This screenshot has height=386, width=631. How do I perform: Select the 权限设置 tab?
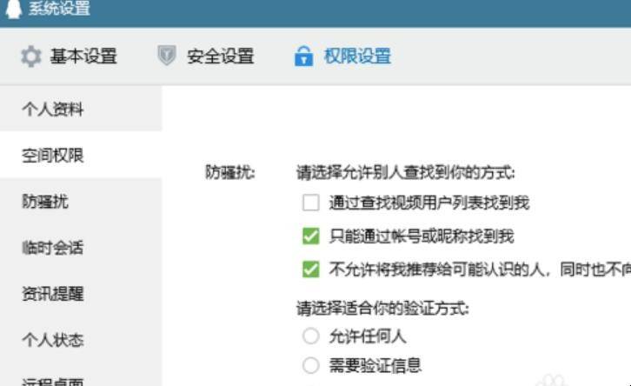pyautogui.click(x=342, y=56)
